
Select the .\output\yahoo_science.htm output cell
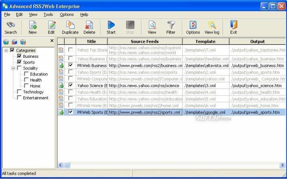pos(257,85)
